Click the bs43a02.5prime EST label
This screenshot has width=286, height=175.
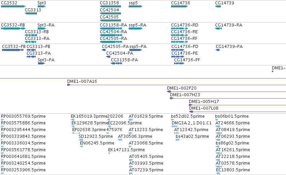(193, 137)
